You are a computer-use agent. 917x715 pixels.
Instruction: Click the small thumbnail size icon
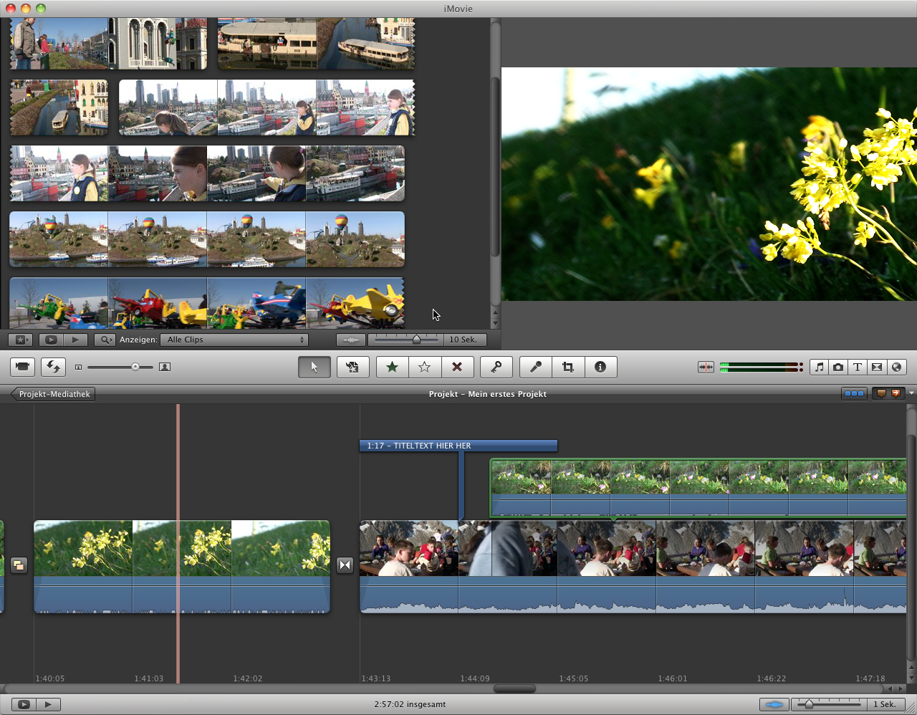tap(79, 367)
